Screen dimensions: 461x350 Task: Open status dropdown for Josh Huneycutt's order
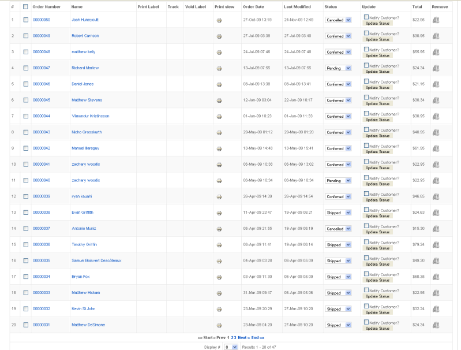(x=338, y=20)
